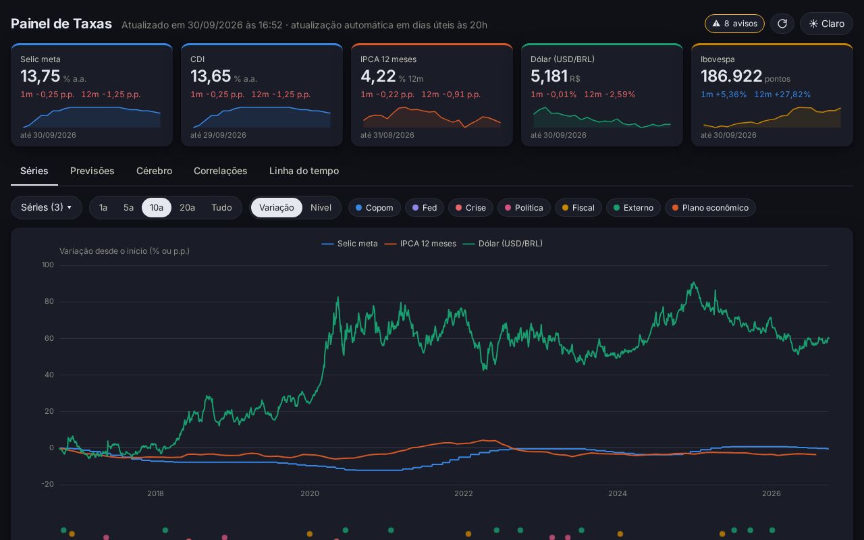Toggle the Externo event filter chip
Viewport: 864px width, 540px height.
[633, 207]
